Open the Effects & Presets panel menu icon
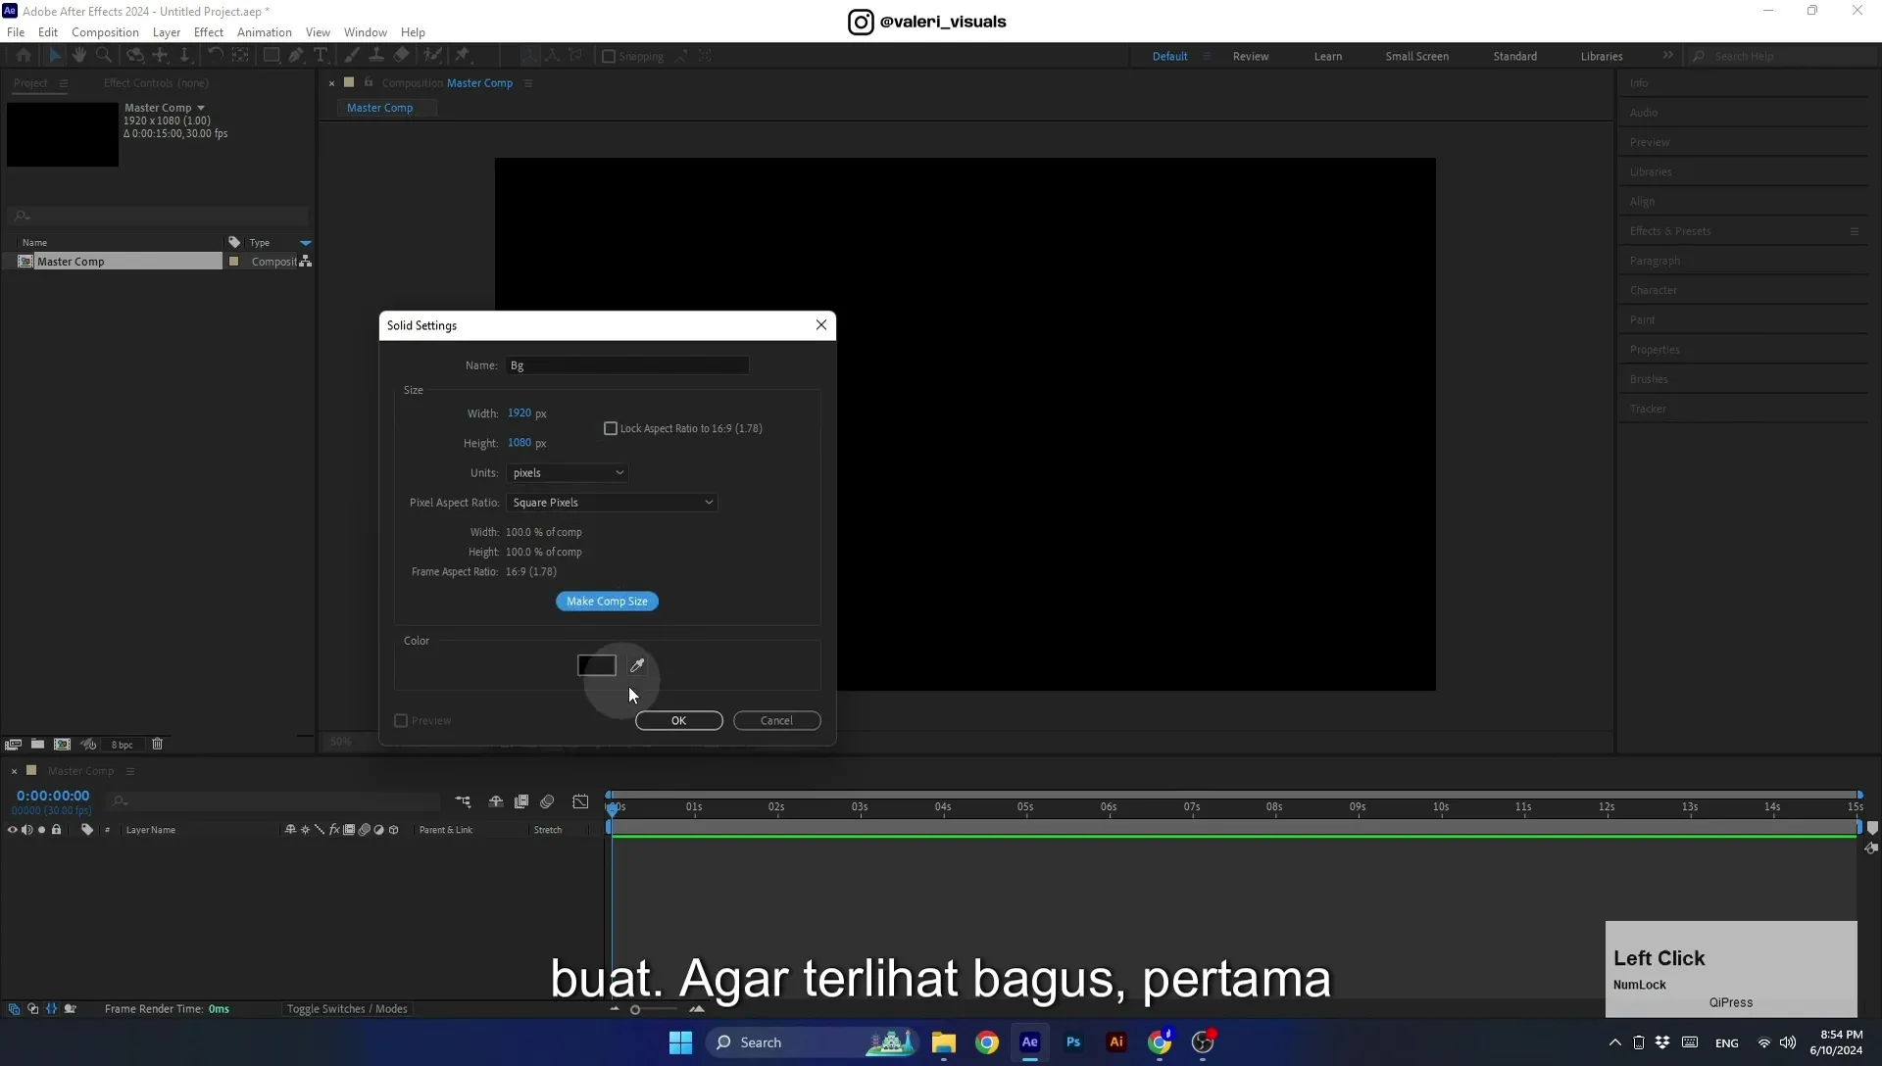Screen dimensions: 1882x1066 (1854, 231)
